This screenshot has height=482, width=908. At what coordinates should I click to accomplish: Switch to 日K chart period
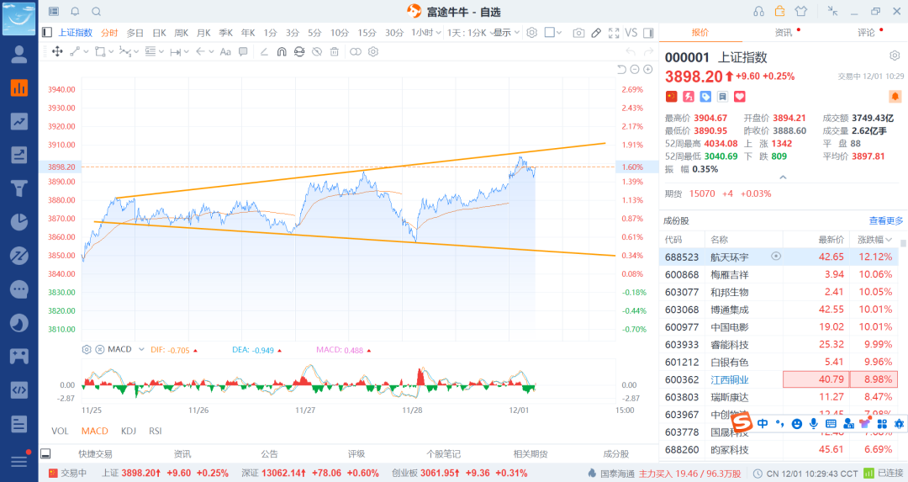pos(159,33)
